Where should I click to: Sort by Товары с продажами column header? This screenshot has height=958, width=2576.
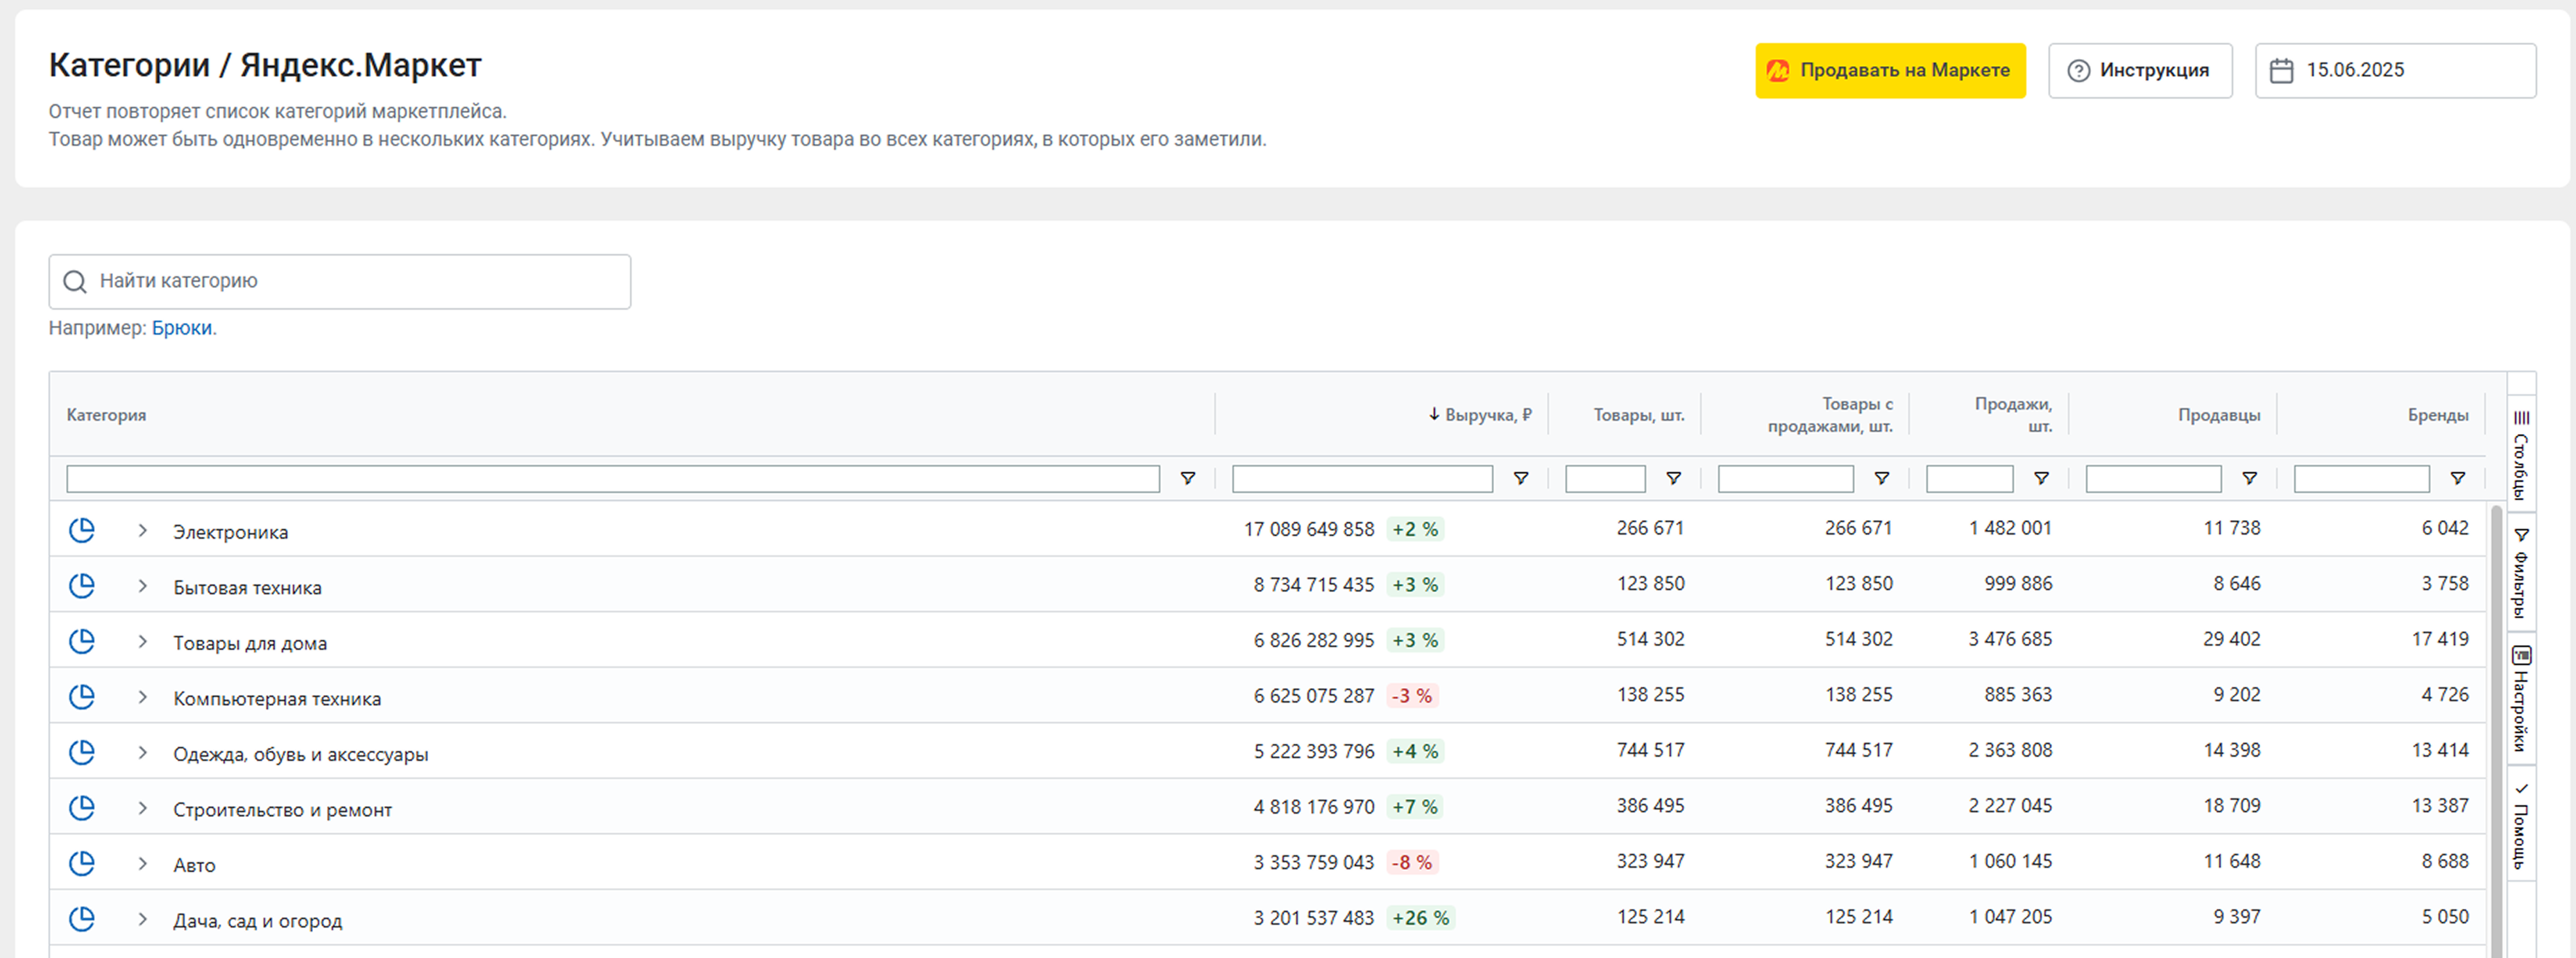click(x=1830, y=415)
